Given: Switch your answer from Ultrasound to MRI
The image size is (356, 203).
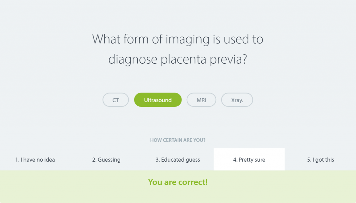Looking at the screenshot, I should (x=201, y=100).
